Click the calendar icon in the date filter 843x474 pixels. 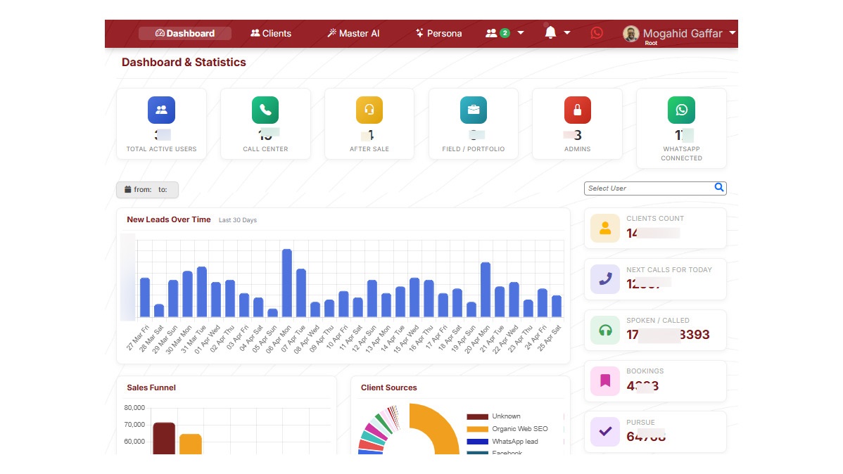(128, 189)
